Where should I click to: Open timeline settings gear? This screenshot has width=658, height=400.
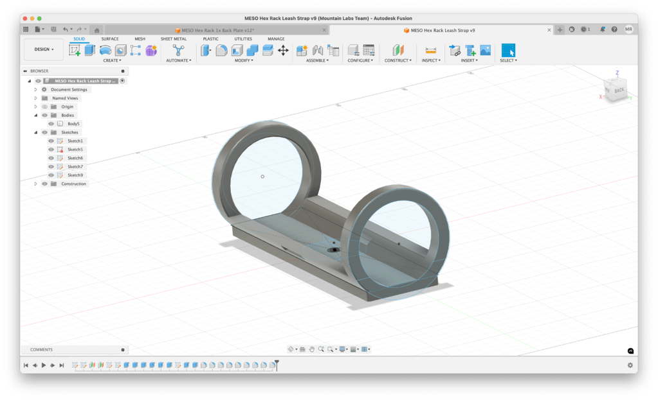pyautogui.click(x=630, y=365)
